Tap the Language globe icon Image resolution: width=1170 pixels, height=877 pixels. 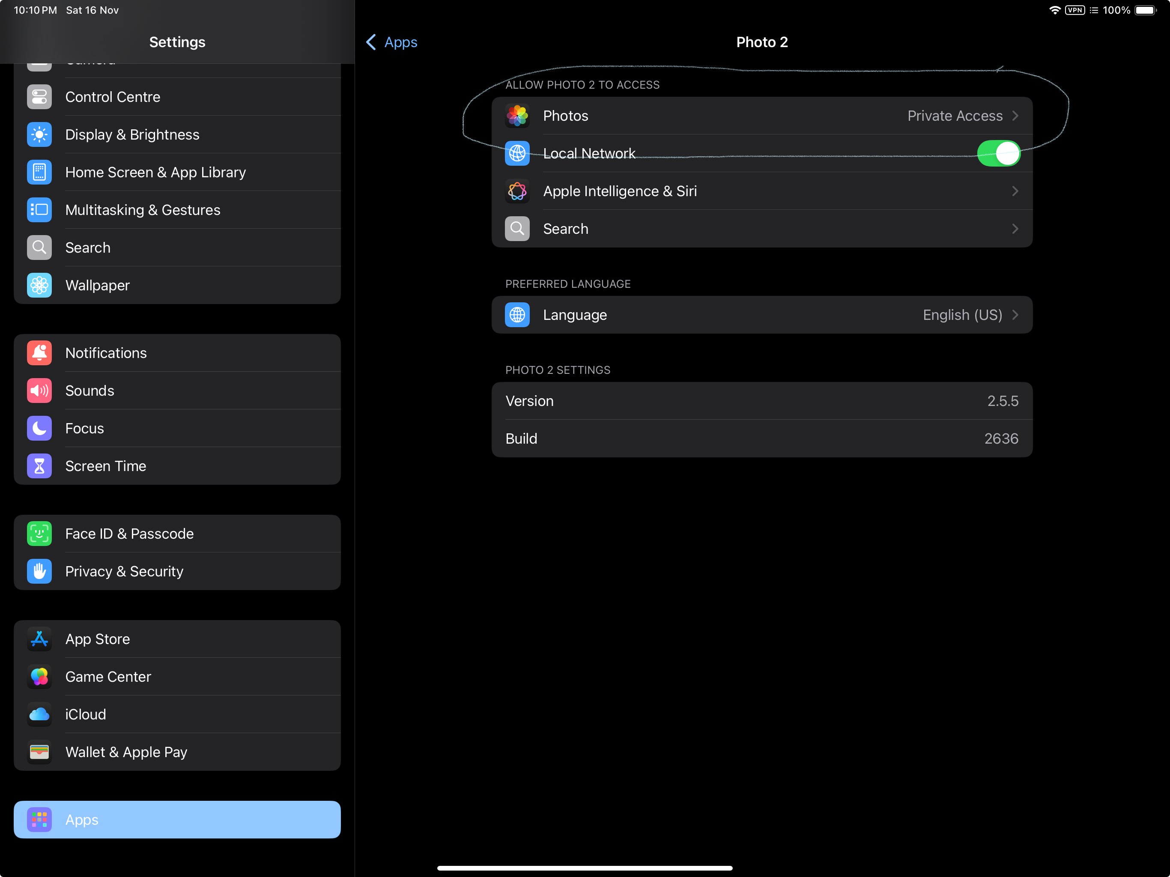point(517,315)
